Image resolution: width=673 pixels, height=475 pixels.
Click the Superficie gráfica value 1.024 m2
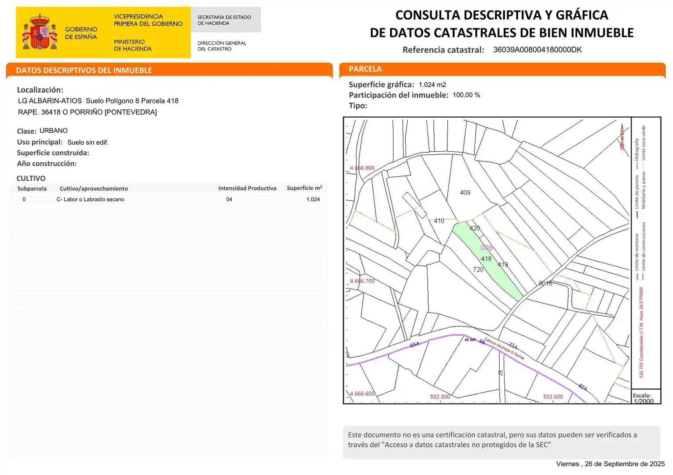432,85
